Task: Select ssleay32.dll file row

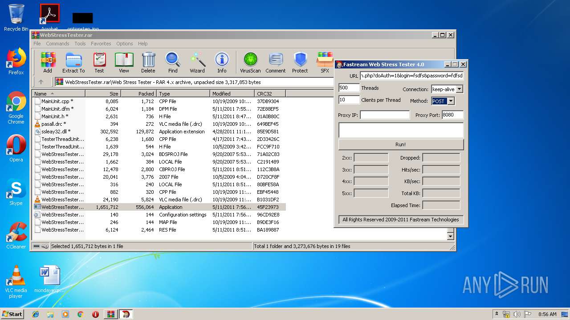Action: tap(159, 132)
